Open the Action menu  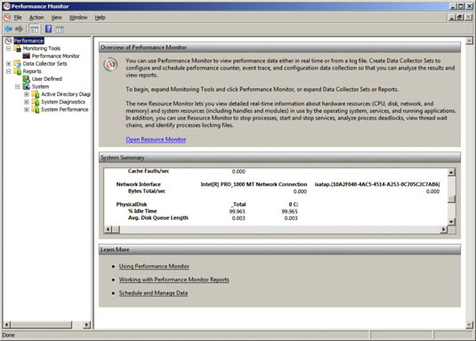pyautogui.click(x=36, y=18)
